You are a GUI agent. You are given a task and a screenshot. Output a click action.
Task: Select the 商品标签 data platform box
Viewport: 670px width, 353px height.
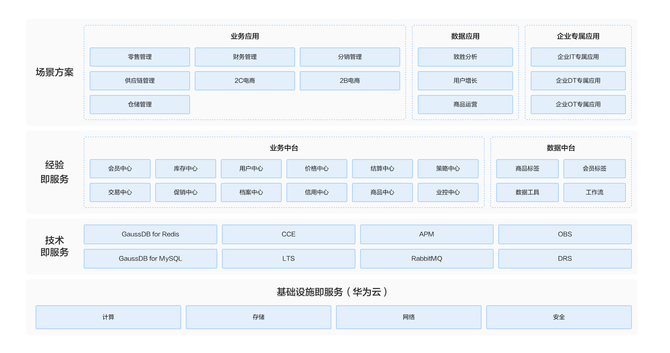click(527, 168)
